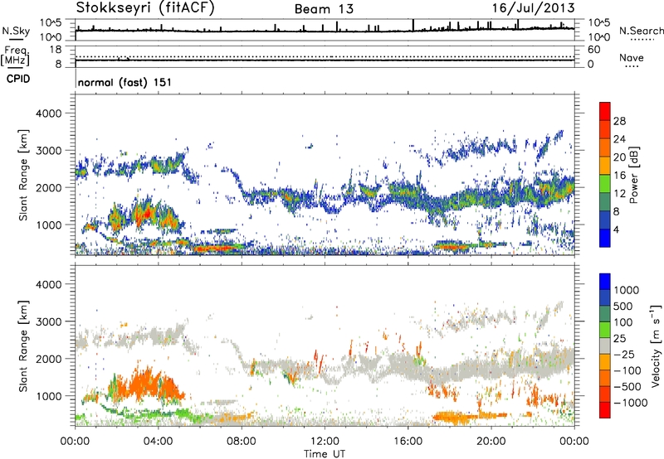The width and height of the screenshot is (664, 459).
Task: Click the date '16/Jul/2013'
Action: [x=533, y=8]
